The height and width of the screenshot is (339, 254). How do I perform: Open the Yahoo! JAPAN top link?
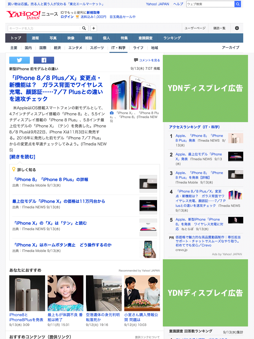point(158,4)
